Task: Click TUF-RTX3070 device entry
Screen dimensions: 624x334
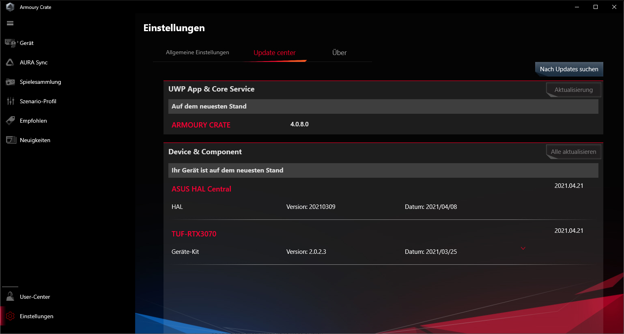Action: coord(194,234)
